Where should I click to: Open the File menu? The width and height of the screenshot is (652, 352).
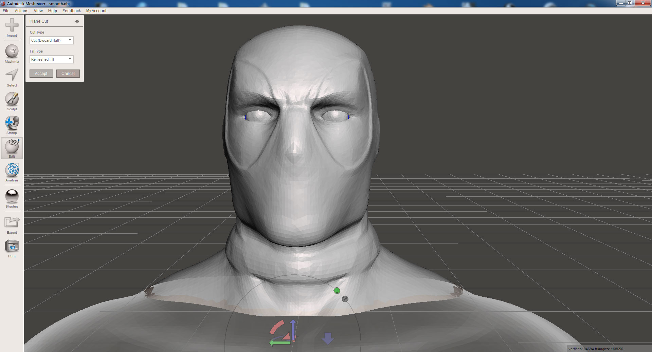click(x=6, y=11)
